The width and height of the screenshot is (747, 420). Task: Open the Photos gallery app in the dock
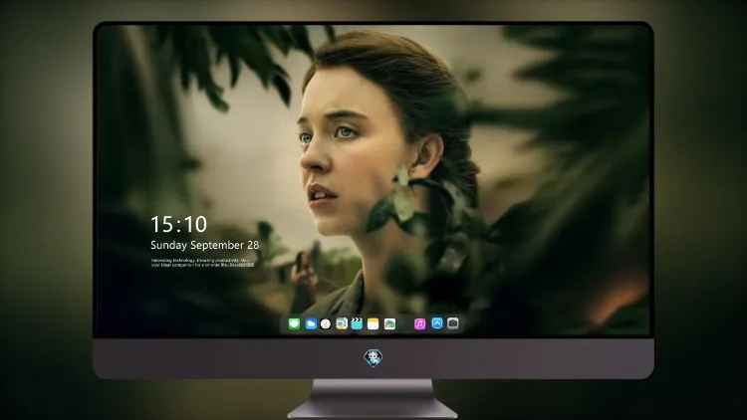(x=389, y=323)
